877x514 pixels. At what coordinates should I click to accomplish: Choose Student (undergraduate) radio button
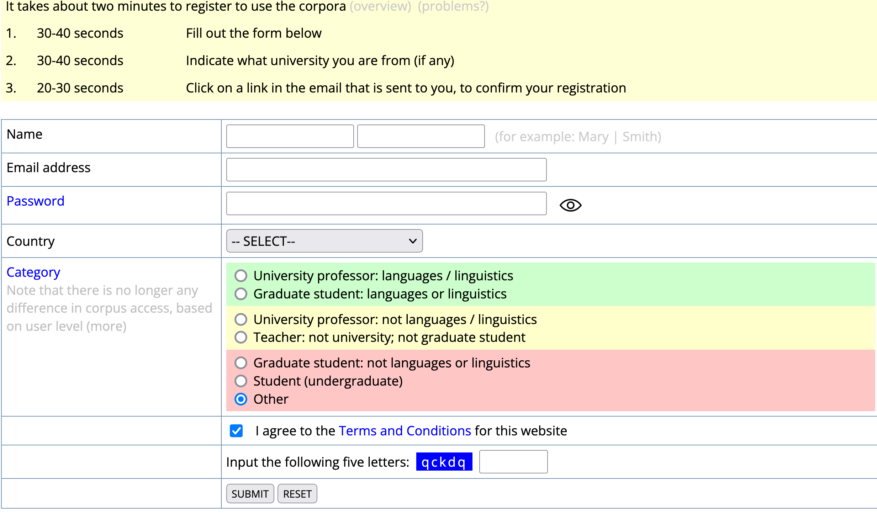[x=241, y=381]
